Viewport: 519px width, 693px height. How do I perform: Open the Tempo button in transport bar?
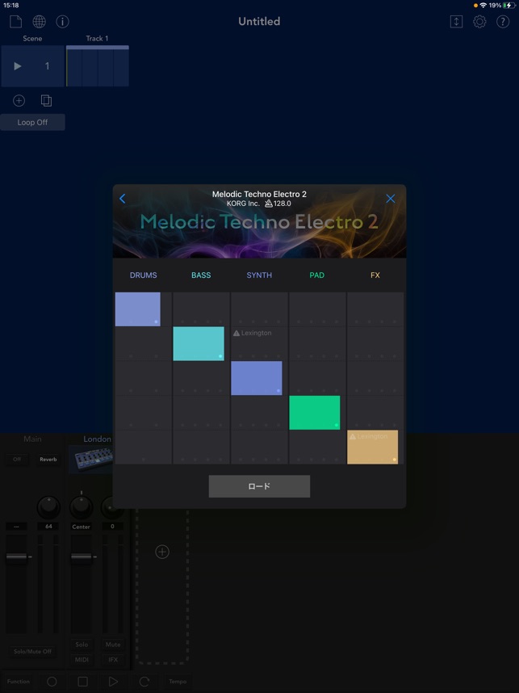tap(178, 681)
